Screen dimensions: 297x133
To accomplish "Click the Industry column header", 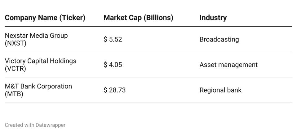I will coord(213,18).
